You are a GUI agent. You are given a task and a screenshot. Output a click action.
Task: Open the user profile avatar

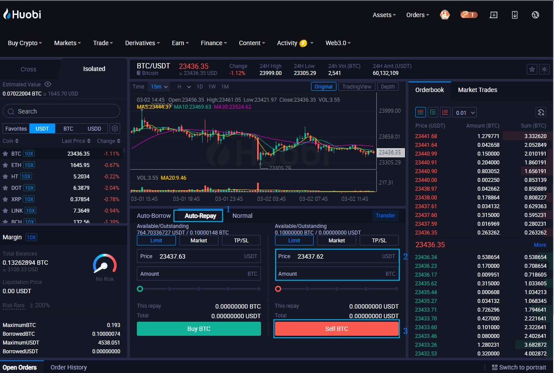tap(445, 15)
